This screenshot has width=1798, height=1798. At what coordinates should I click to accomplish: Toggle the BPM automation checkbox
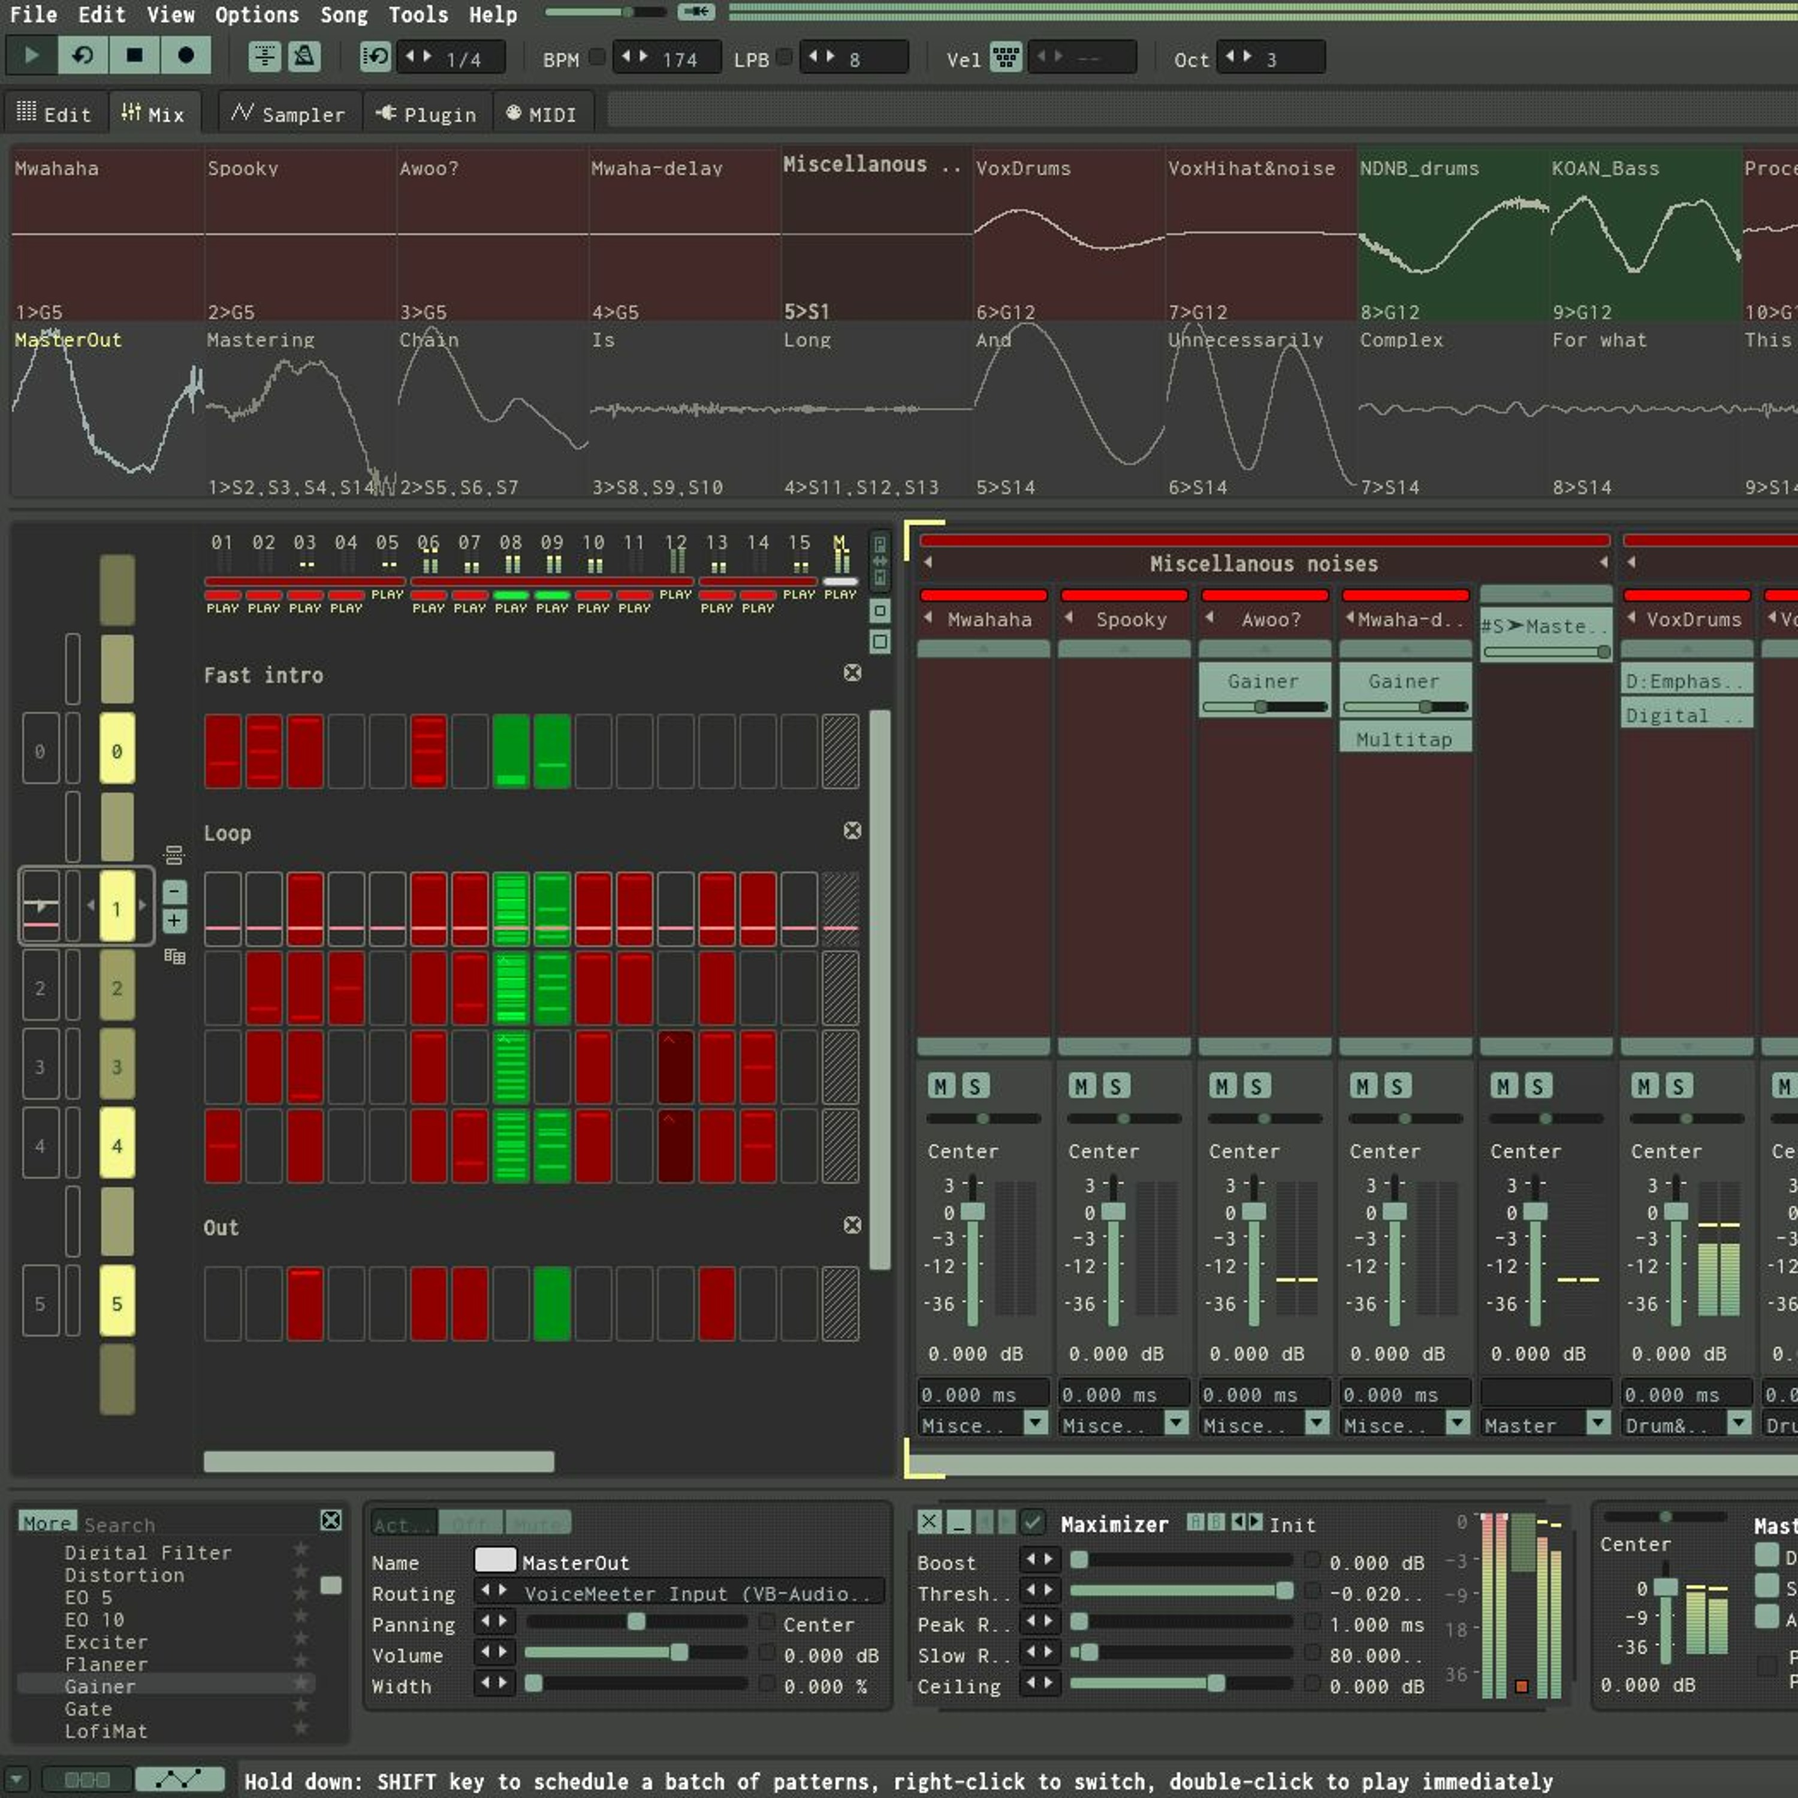point(598,57)
